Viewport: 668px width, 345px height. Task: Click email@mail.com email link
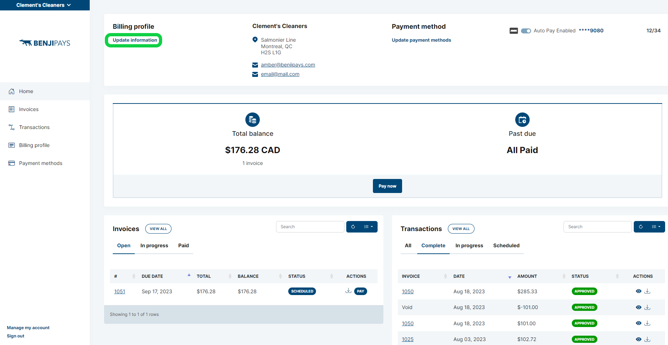(280, 74)
